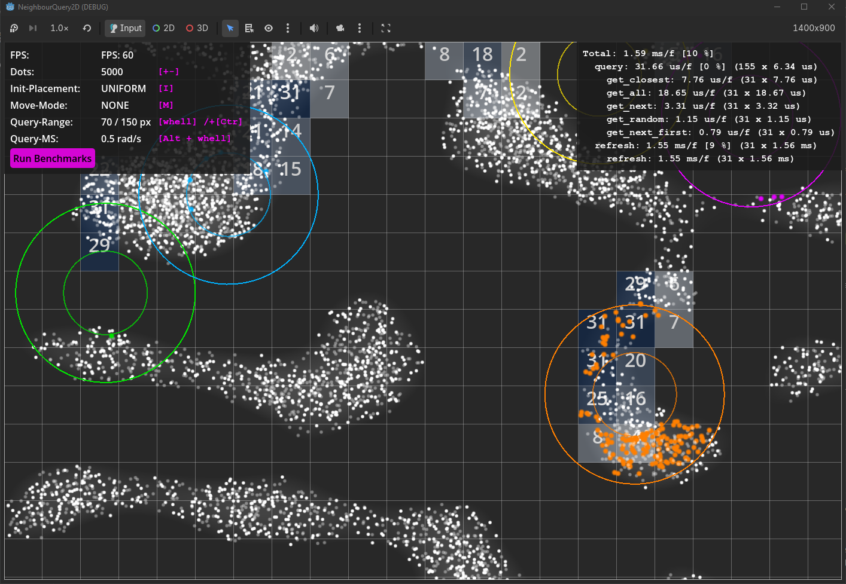Image resolution: width=846 pixels, height=584 pixels.
Task: Toggle the camera override icon
Action: coord(340,28)
